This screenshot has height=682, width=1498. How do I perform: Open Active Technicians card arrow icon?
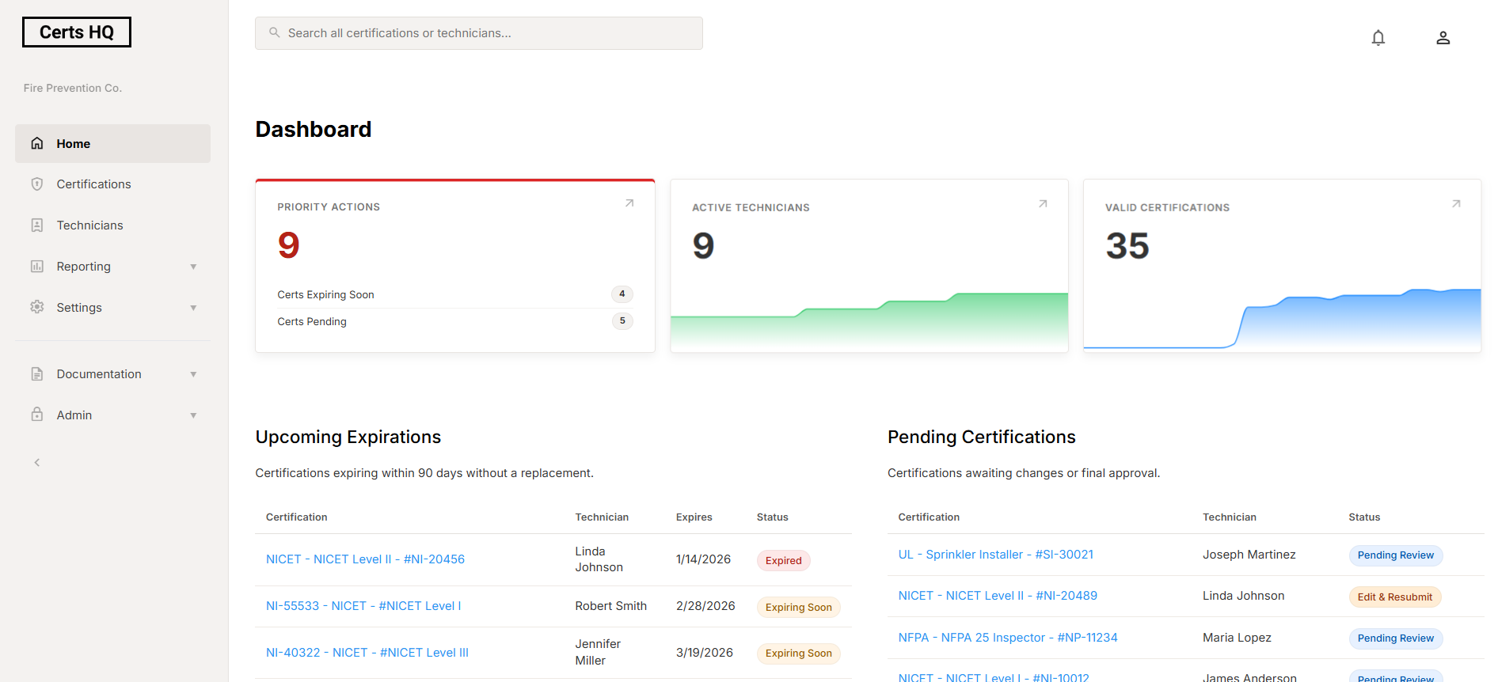(1043, 204)
